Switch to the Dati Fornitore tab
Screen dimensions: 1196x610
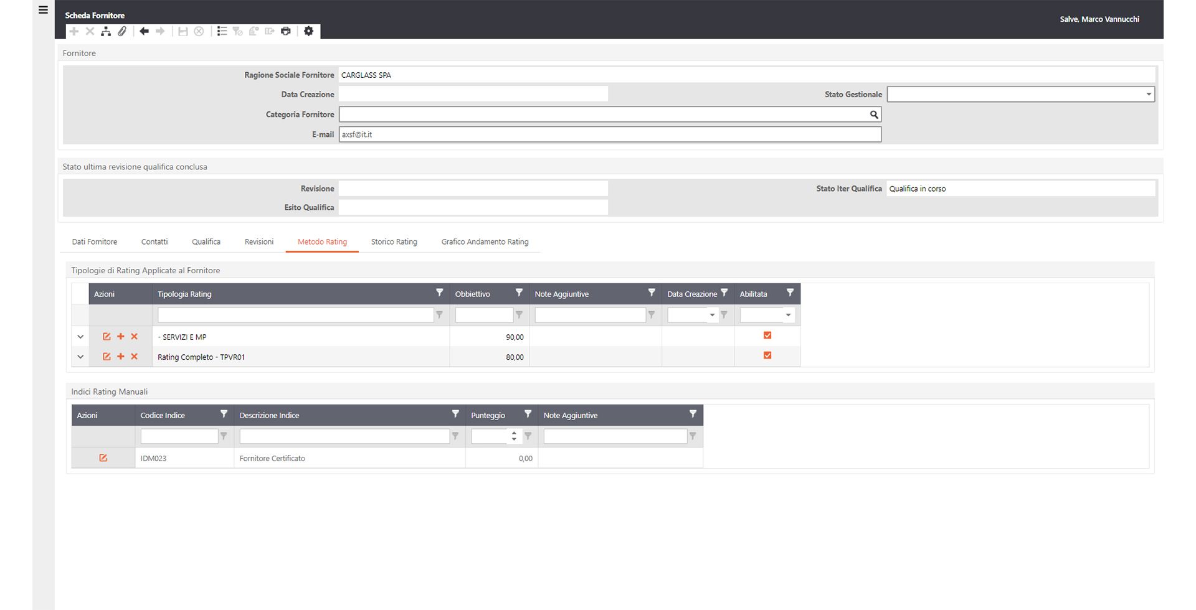pos(95,242)
